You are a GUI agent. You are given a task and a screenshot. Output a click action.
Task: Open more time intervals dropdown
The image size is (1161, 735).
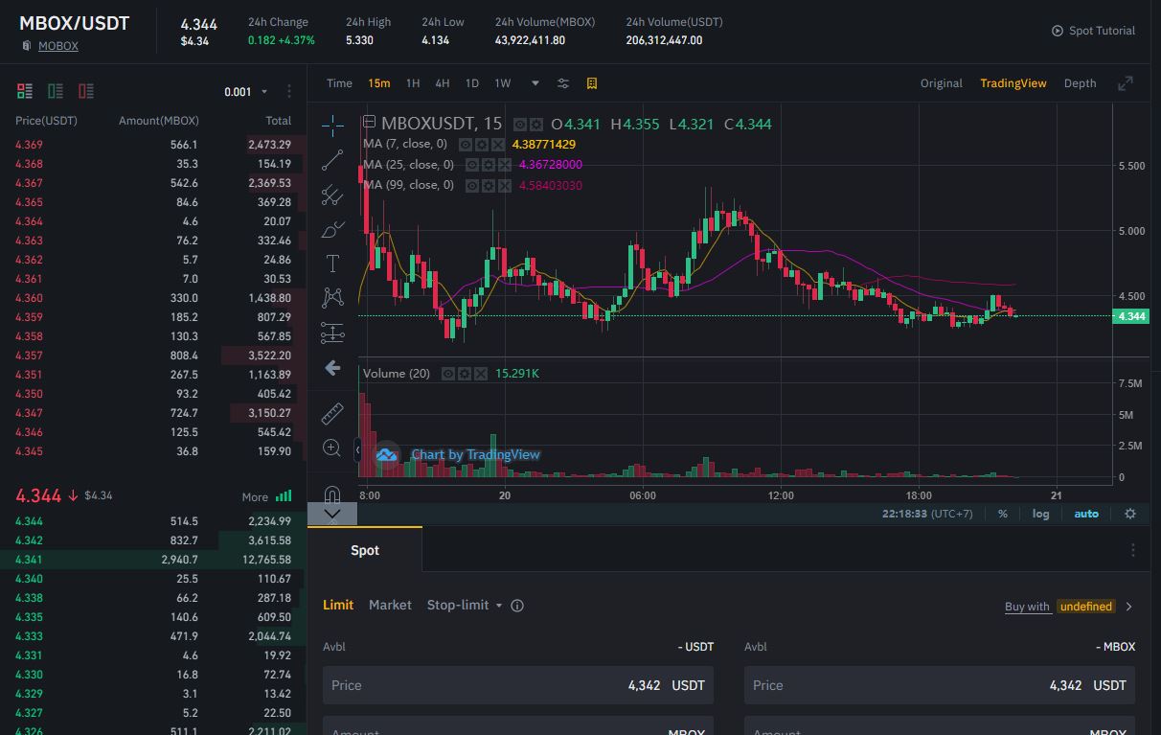[x=535, y=83]
